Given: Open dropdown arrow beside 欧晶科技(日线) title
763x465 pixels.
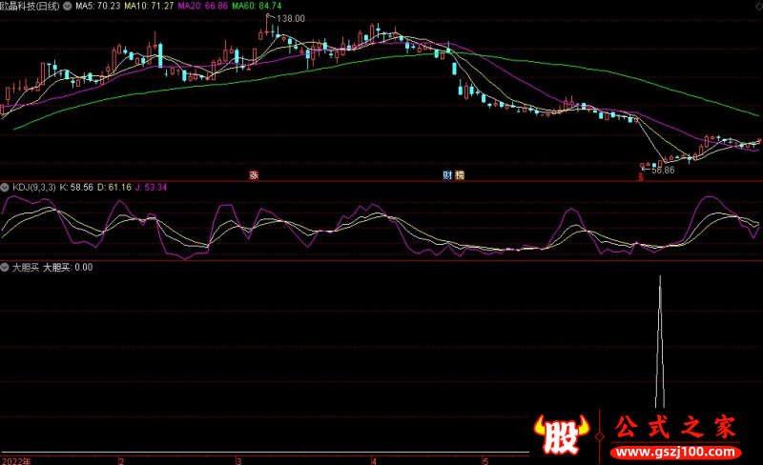Looking at the screenshot, I should click(x=66, y=6).
